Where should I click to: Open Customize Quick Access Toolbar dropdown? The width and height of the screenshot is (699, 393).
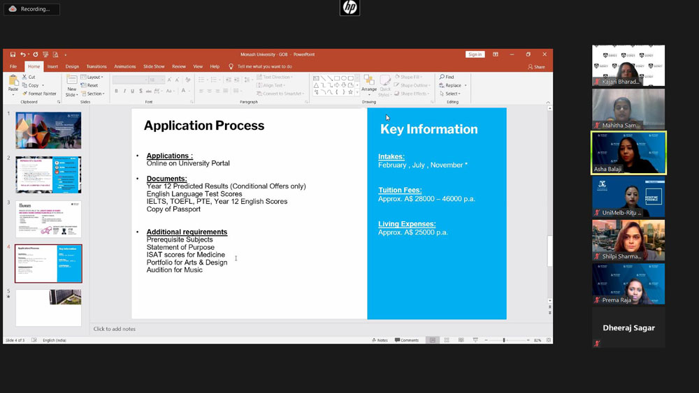pyautogui.click(x=66, y=54)
